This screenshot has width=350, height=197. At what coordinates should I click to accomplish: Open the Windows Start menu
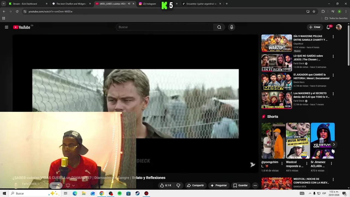click(x=4, y=193)
